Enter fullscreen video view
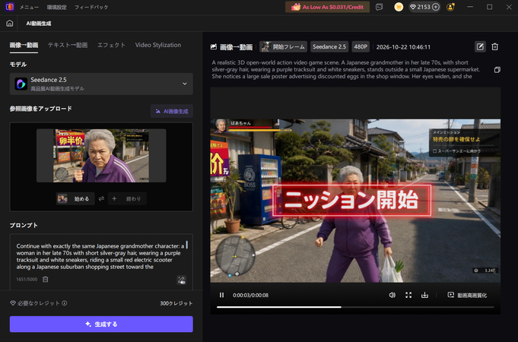Screen dimensions: 518x342 click(408, 295)
